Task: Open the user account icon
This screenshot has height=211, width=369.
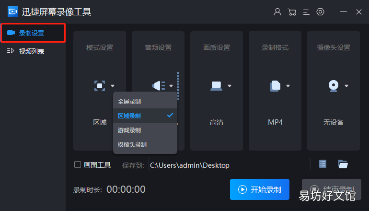Action: [x=277, y=12]
